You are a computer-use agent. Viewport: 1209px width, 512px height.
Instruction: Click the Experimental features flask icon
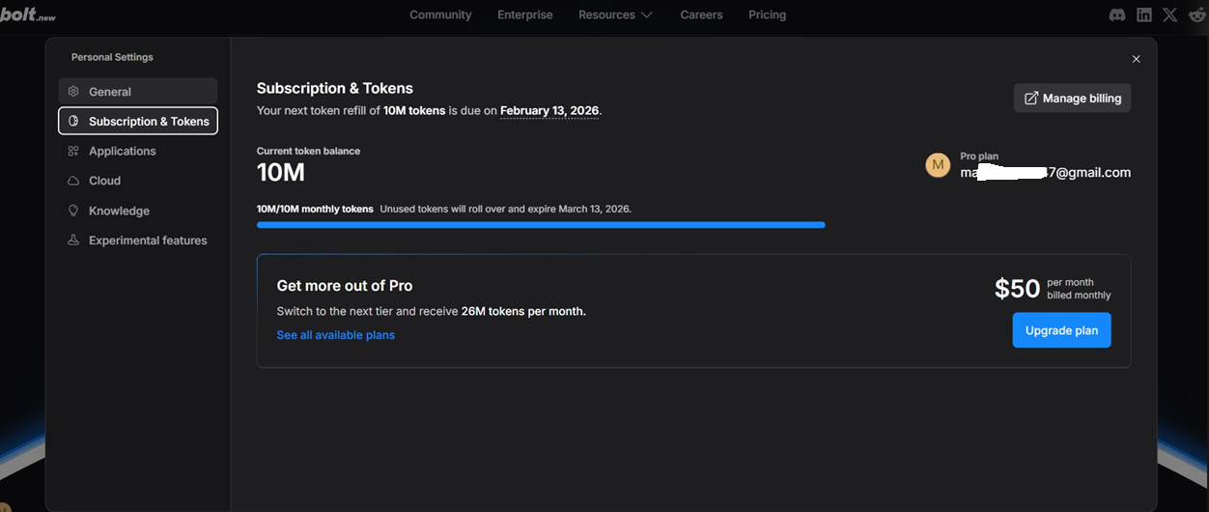73,241
